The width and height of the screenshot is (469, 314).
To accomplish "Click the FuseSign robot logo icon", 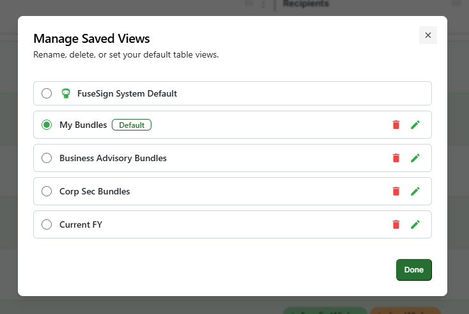I will (65, 93).
